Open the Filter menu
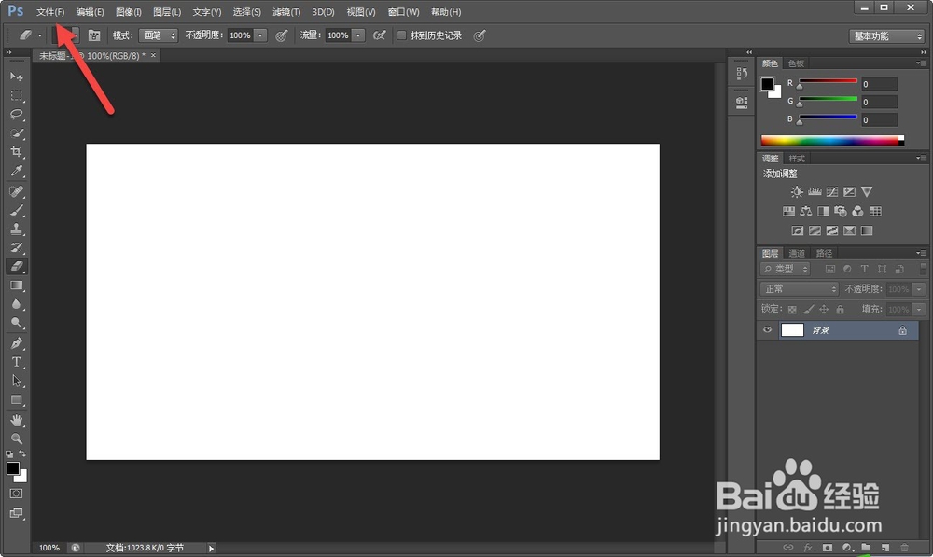 coord(286,12)
